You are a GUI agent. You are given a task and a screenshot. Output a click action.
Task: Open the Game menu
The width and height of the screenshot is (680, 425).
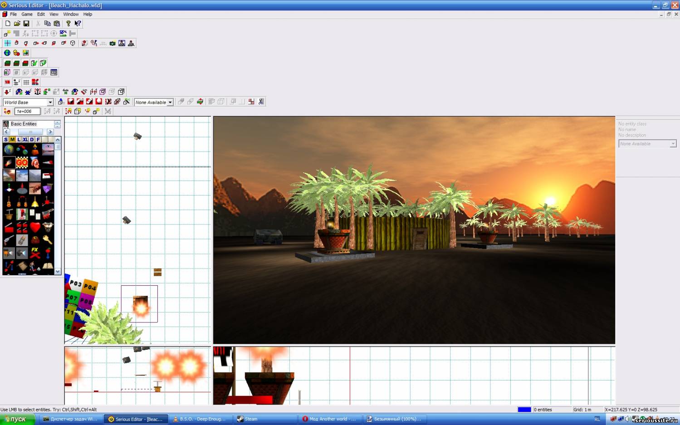[27, 14]
